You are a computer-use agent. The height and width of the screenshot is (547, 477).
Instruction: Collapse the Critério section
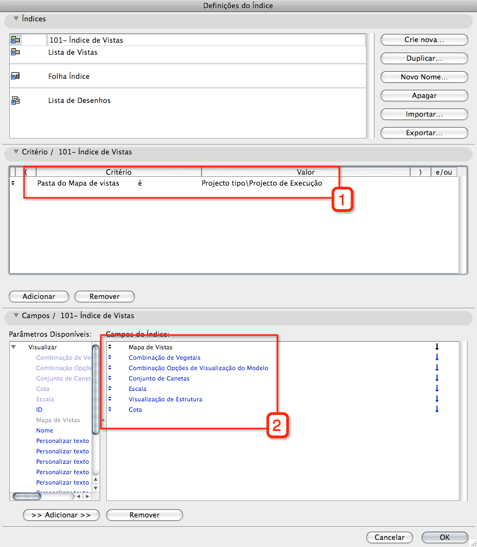[x=16, y=152]
